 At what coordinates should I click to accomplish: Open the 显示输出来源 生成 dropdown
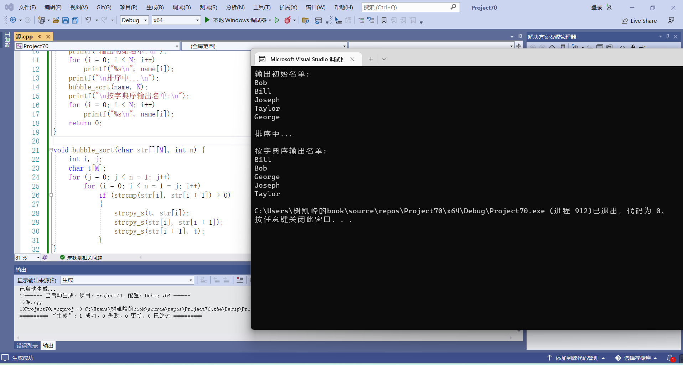pos(127,280)
